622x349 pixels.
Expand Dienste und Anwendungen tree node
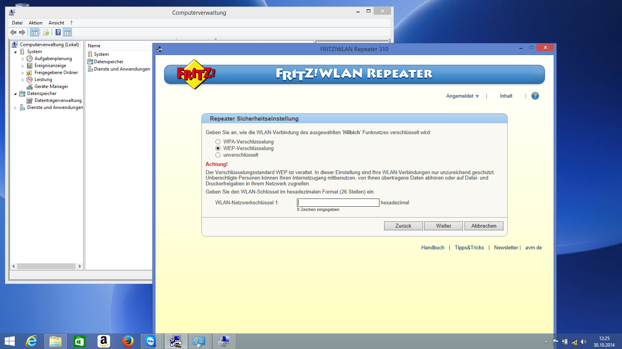(x=16, y=108)
